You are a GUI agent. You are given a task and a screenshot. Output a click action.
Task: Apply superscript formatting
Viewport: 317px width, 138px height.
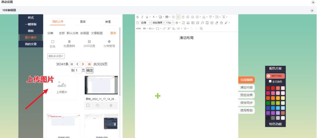[169, 28]
